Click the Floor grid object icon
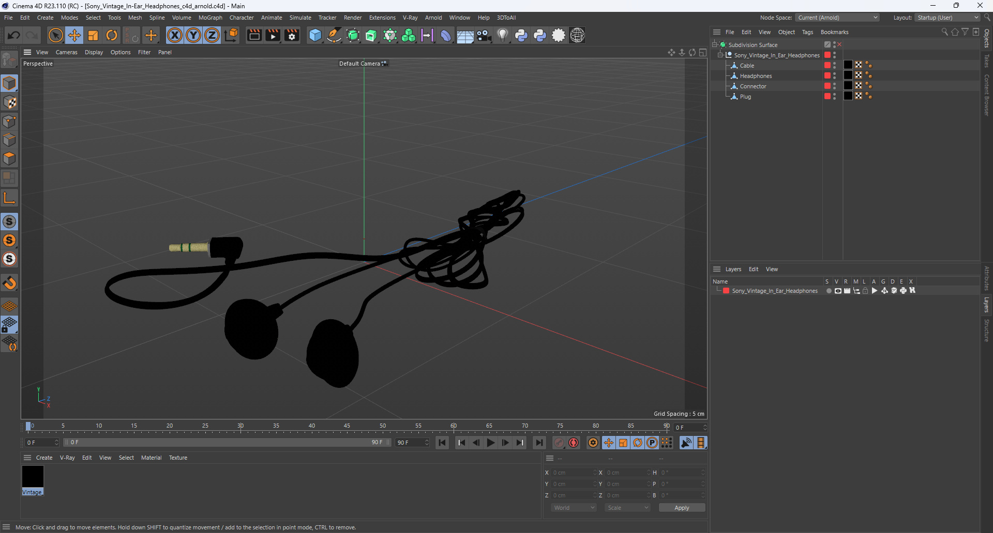The height and width of the screenshot is (533, 993). (465, 35)
